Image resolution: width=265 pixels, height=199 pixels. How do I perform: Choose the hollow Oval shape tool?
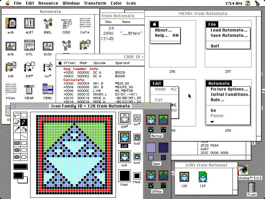click(x=24, y=157)
